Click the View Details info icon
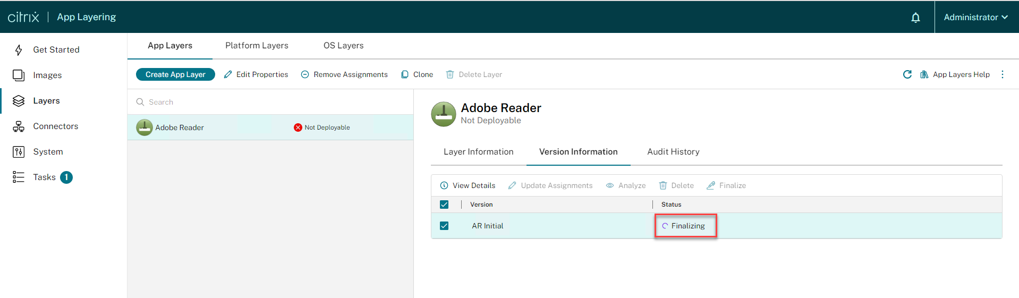 444,185
